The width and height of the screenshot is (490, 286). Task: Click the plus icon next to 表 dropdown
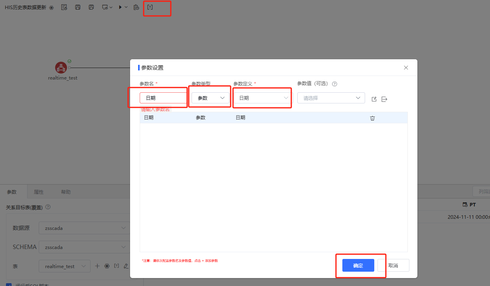tap(97, 266)
